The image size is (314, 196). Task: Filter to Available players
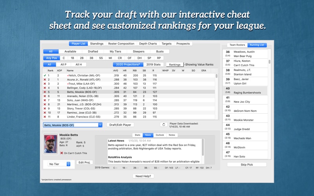(x=70, y=51)
